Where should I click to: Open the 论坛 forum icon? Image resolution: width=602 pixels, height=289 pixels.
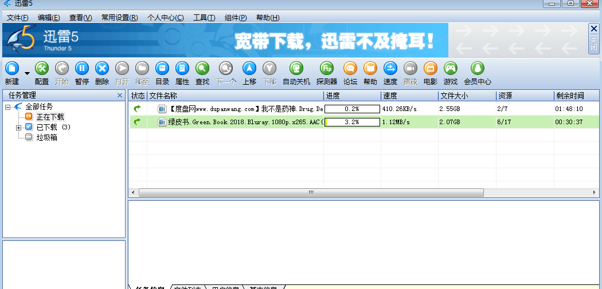click(350, 69)
